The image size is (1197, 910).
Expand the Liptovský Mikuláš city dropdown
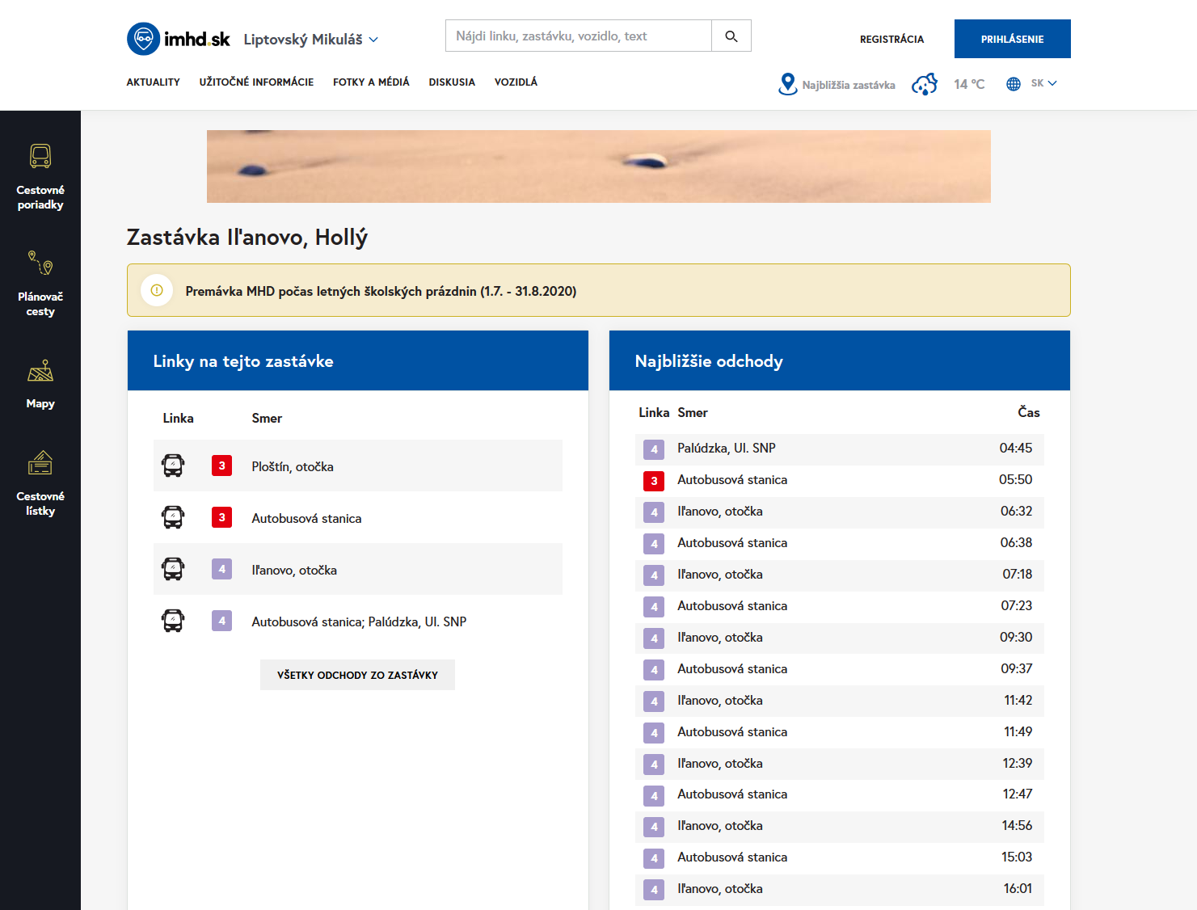(311, 40)
